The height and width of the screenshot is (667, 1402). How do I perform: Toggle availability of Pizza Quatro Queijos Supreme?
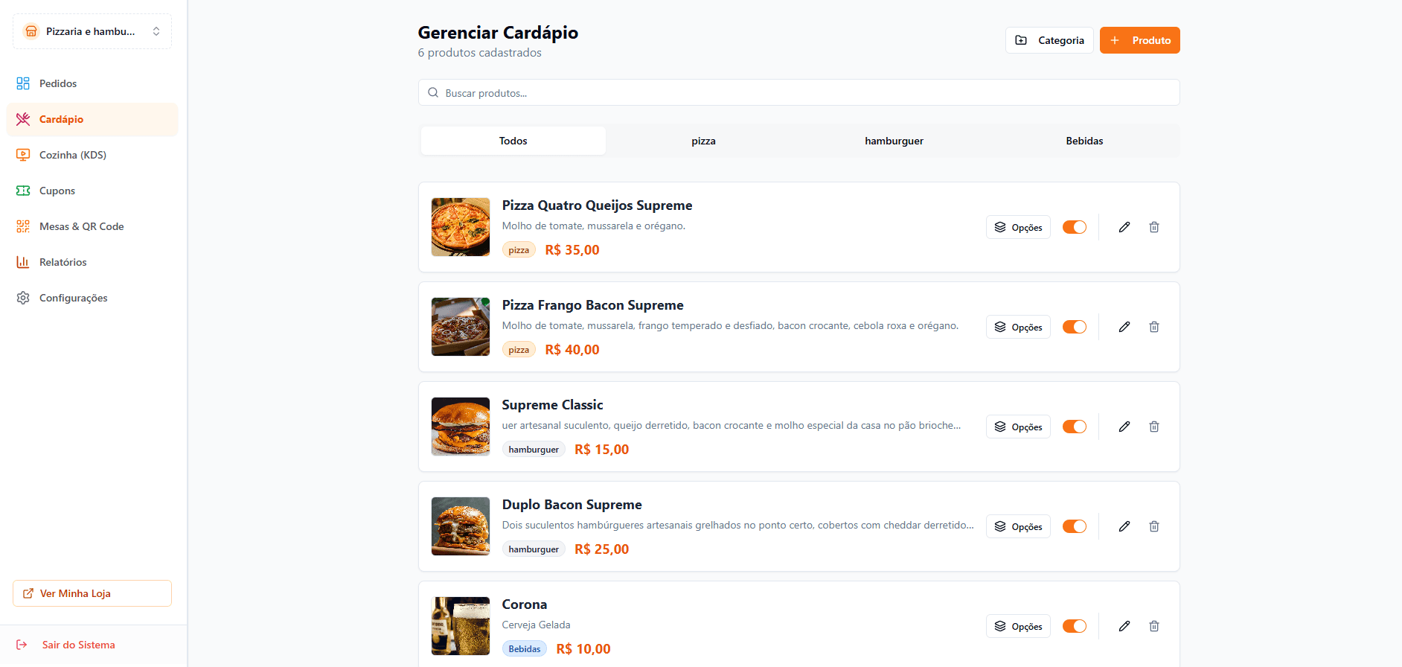[1074, 227]
